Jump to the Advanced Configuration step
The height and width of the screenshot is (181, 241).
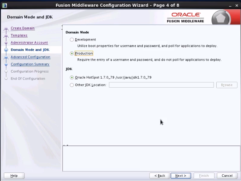pyautogui.click(x=30, y=57)
